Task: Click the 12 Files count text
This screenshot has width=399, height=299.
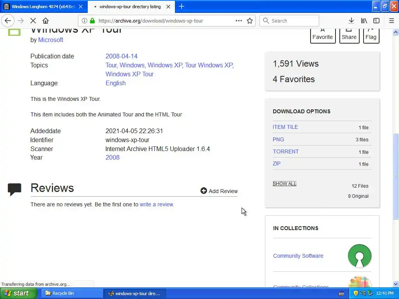Action: pos(360,186)
